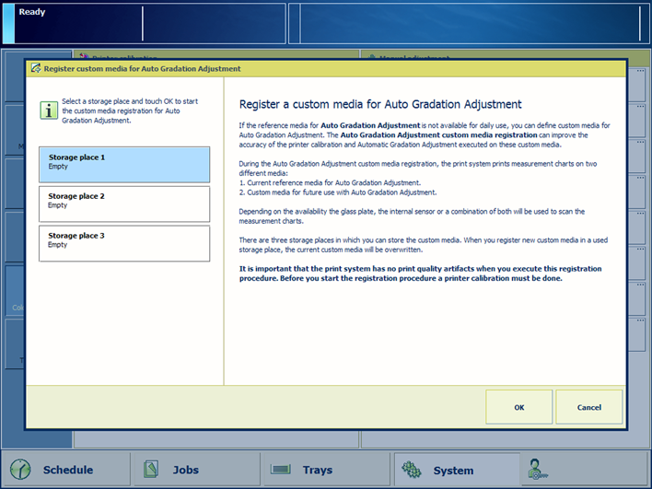
Task: Click the green info icon
Action: click(48, 110)
